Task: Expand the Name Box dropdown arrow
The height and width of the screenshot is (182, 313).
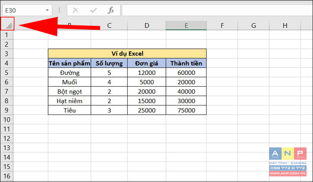Action: point(47,10)
